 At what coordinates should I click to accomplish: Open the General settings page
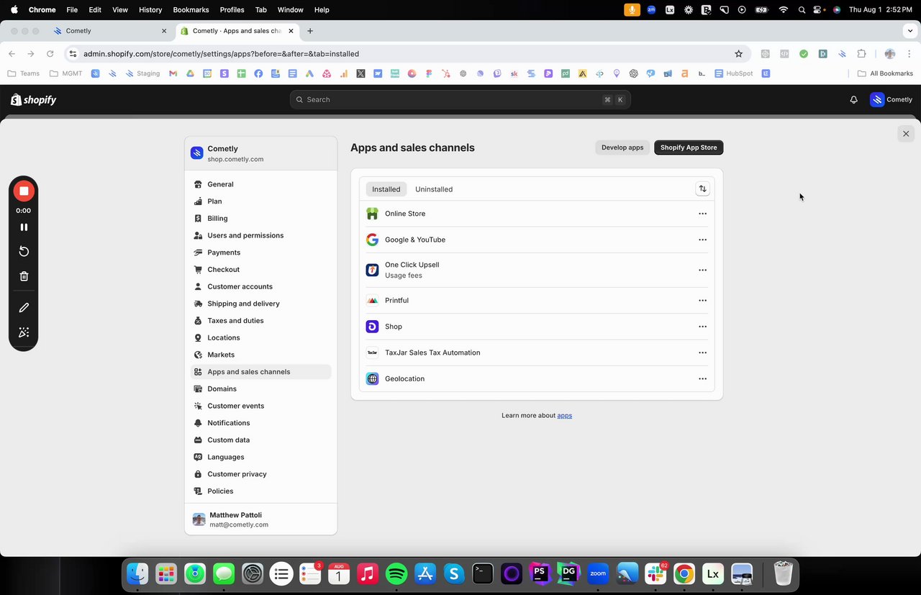click(x=260, y=184)
